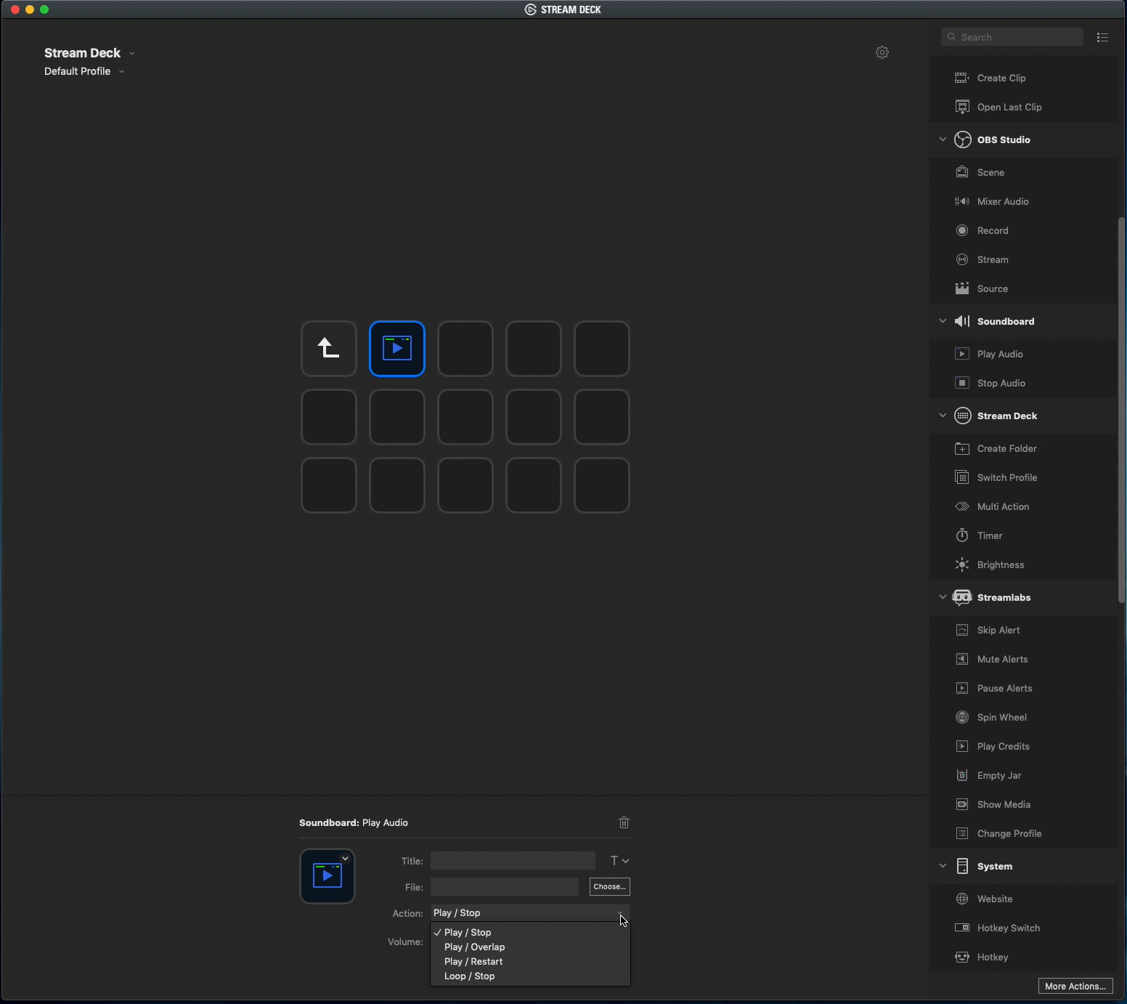Click the Mute Alerts icon
The height and width of the screenshot is (1004, 1127).
click(x=962, y=659)
